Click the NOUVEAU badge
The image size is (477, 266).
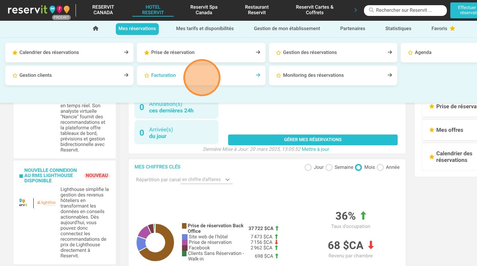point(97,176)
